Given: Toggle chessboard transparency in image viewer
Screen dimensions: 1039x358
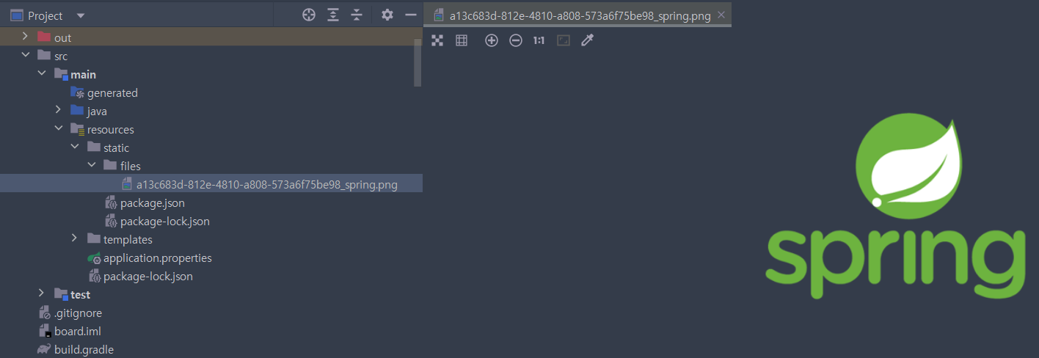Looking at the screenshot, I should click(x=437, y=40).
